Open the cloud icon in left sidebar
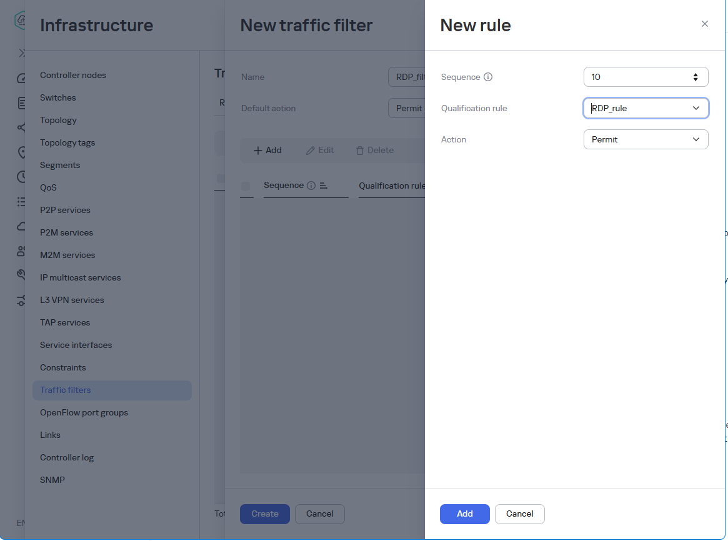Viewport: 728px width, 541px height. click(x=21, y=226)
